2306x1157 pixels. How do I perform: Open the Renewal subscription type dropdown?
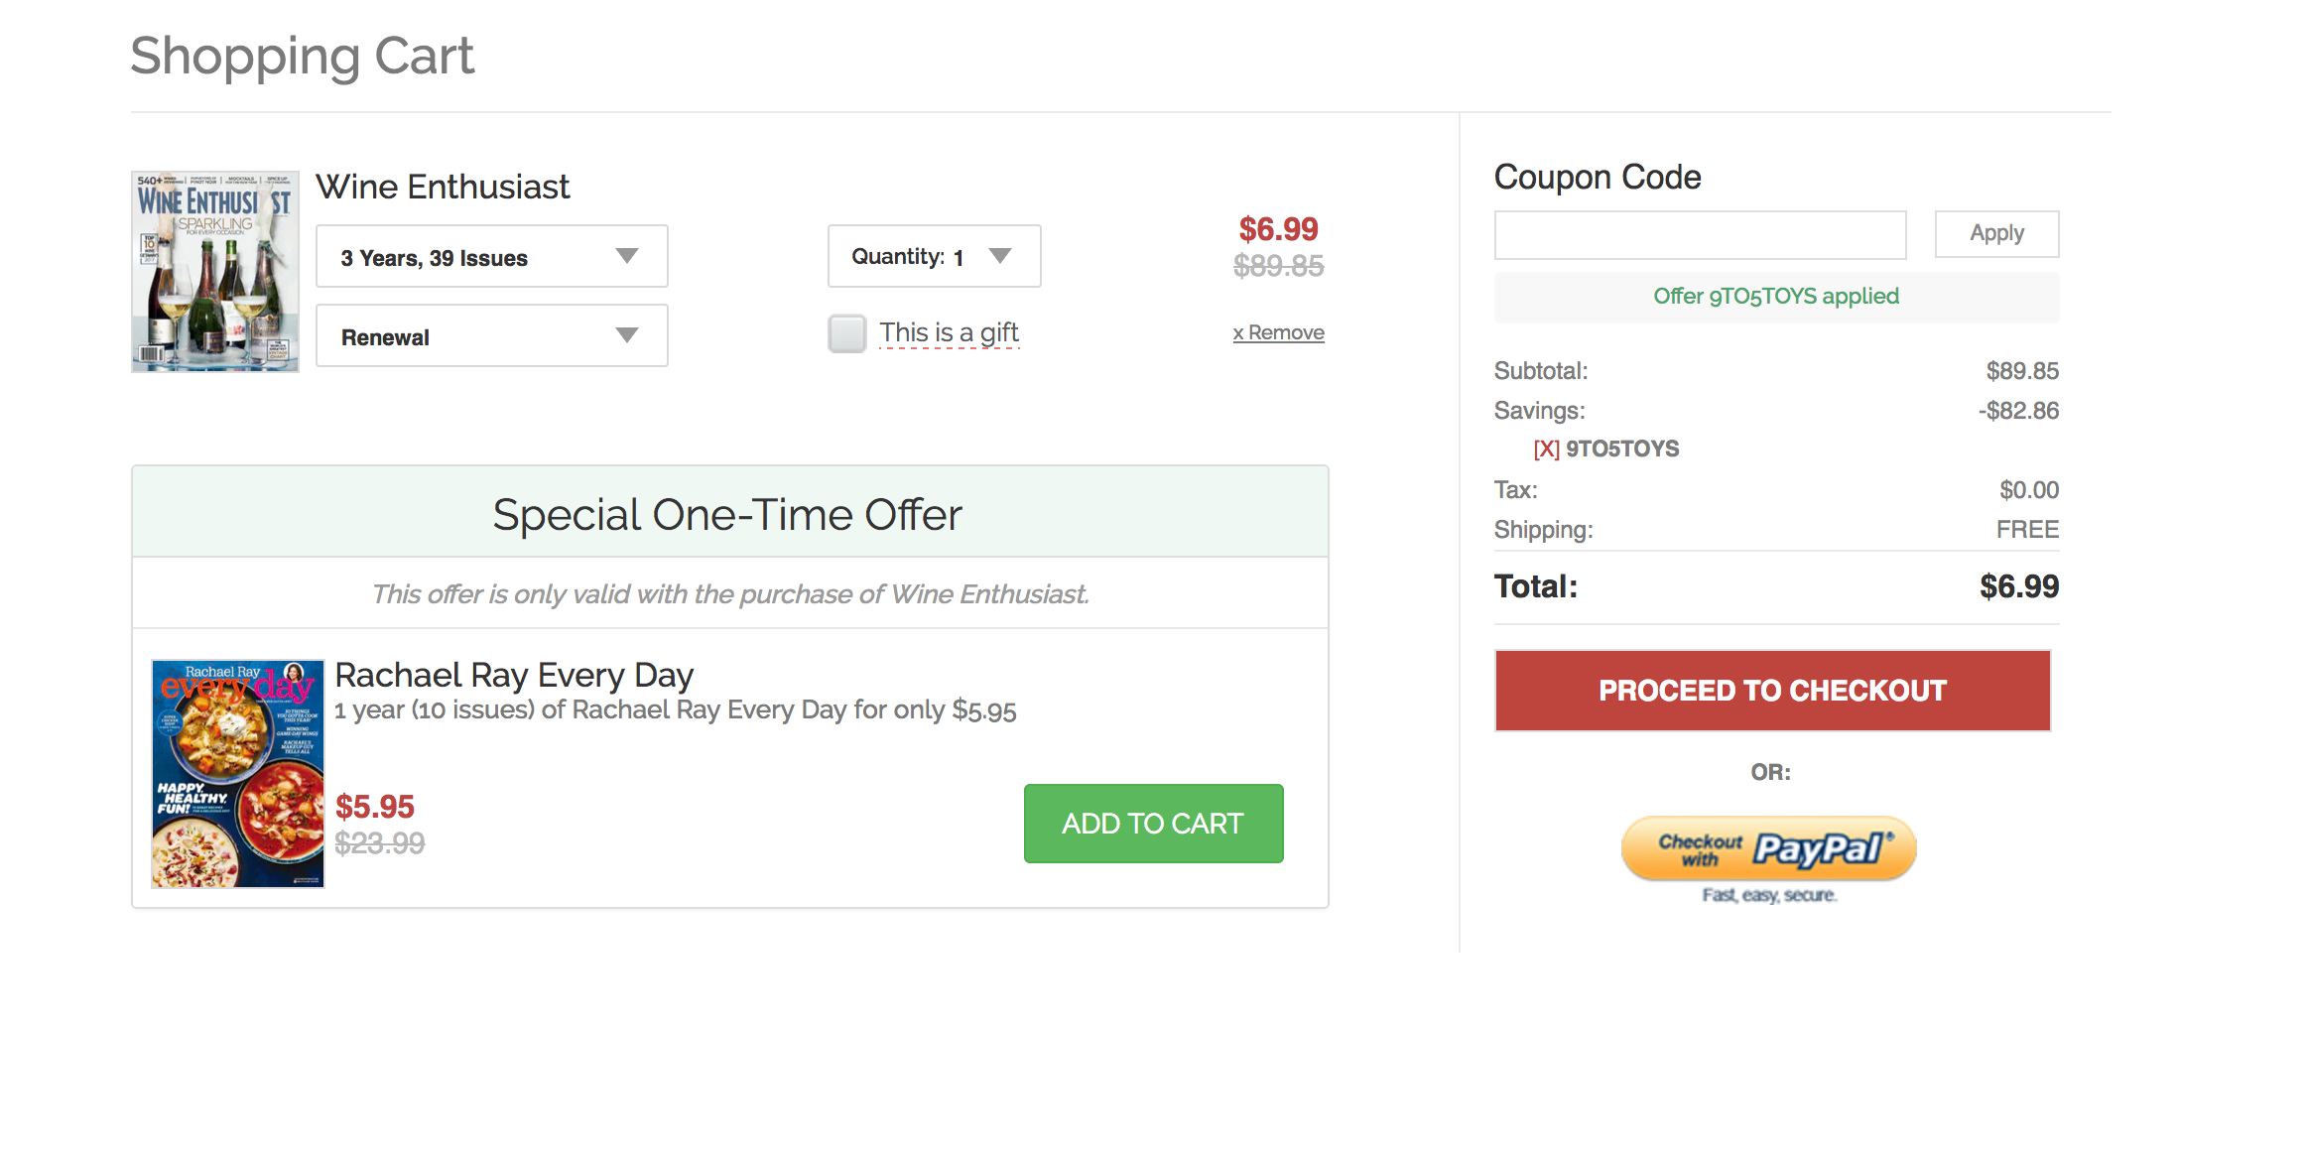pos(491,336)
